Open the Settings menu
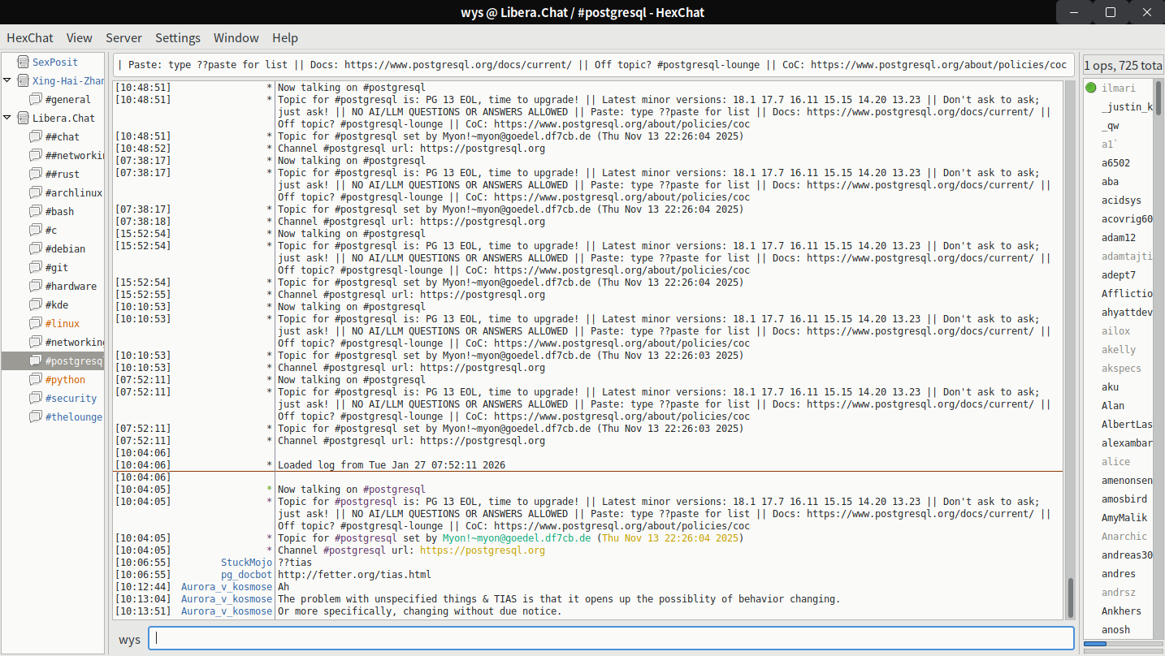Screen dimensions: 1165x656 pyautogui.click(x=177, y=38)
